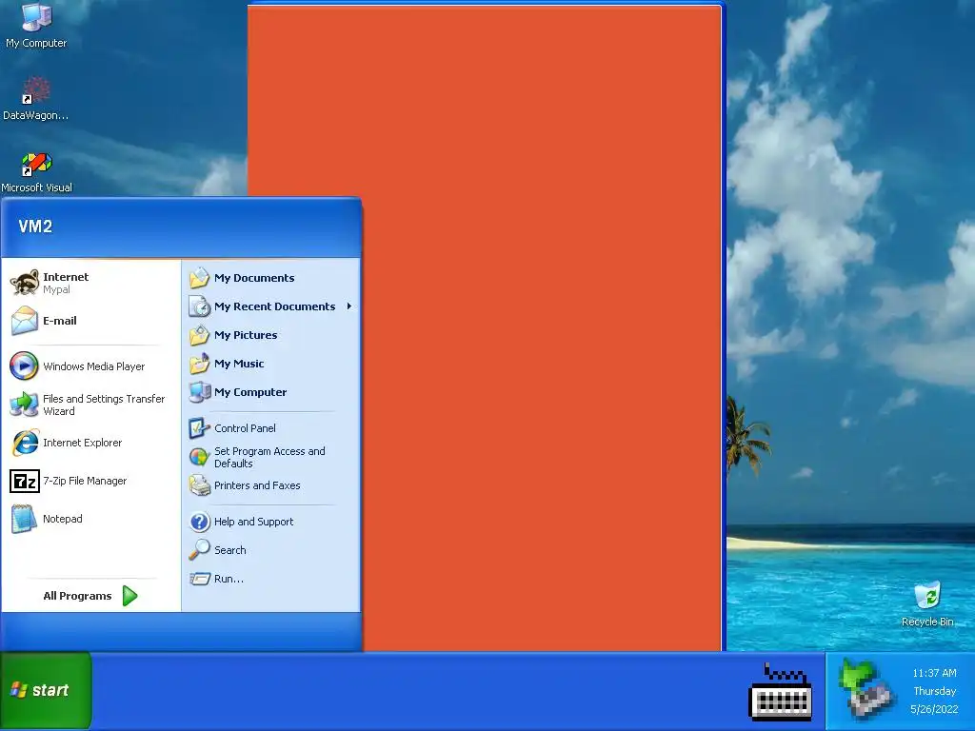The image size is (975, 731).
Task: Open Notepad entry
Action: tap(90, 519)
